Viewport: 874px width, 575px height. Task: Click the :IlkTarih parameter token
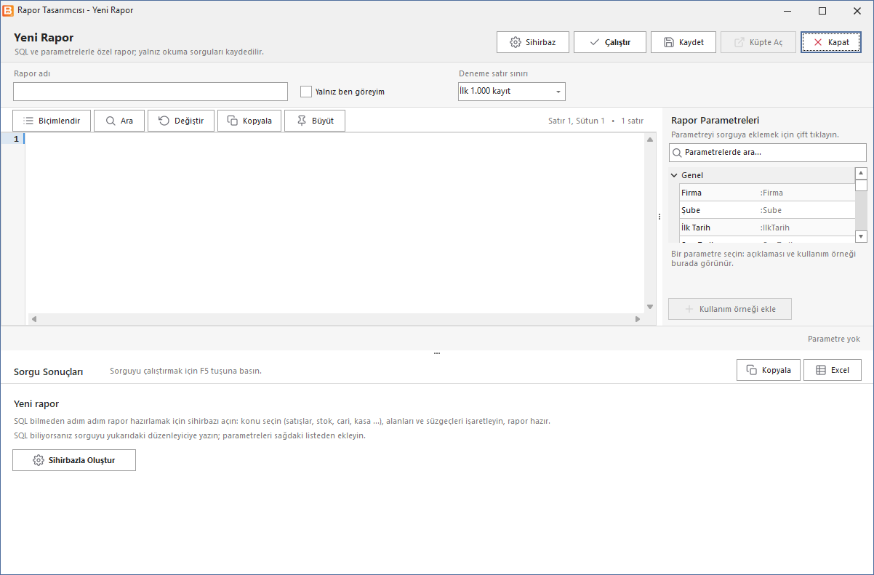point(774,228)
